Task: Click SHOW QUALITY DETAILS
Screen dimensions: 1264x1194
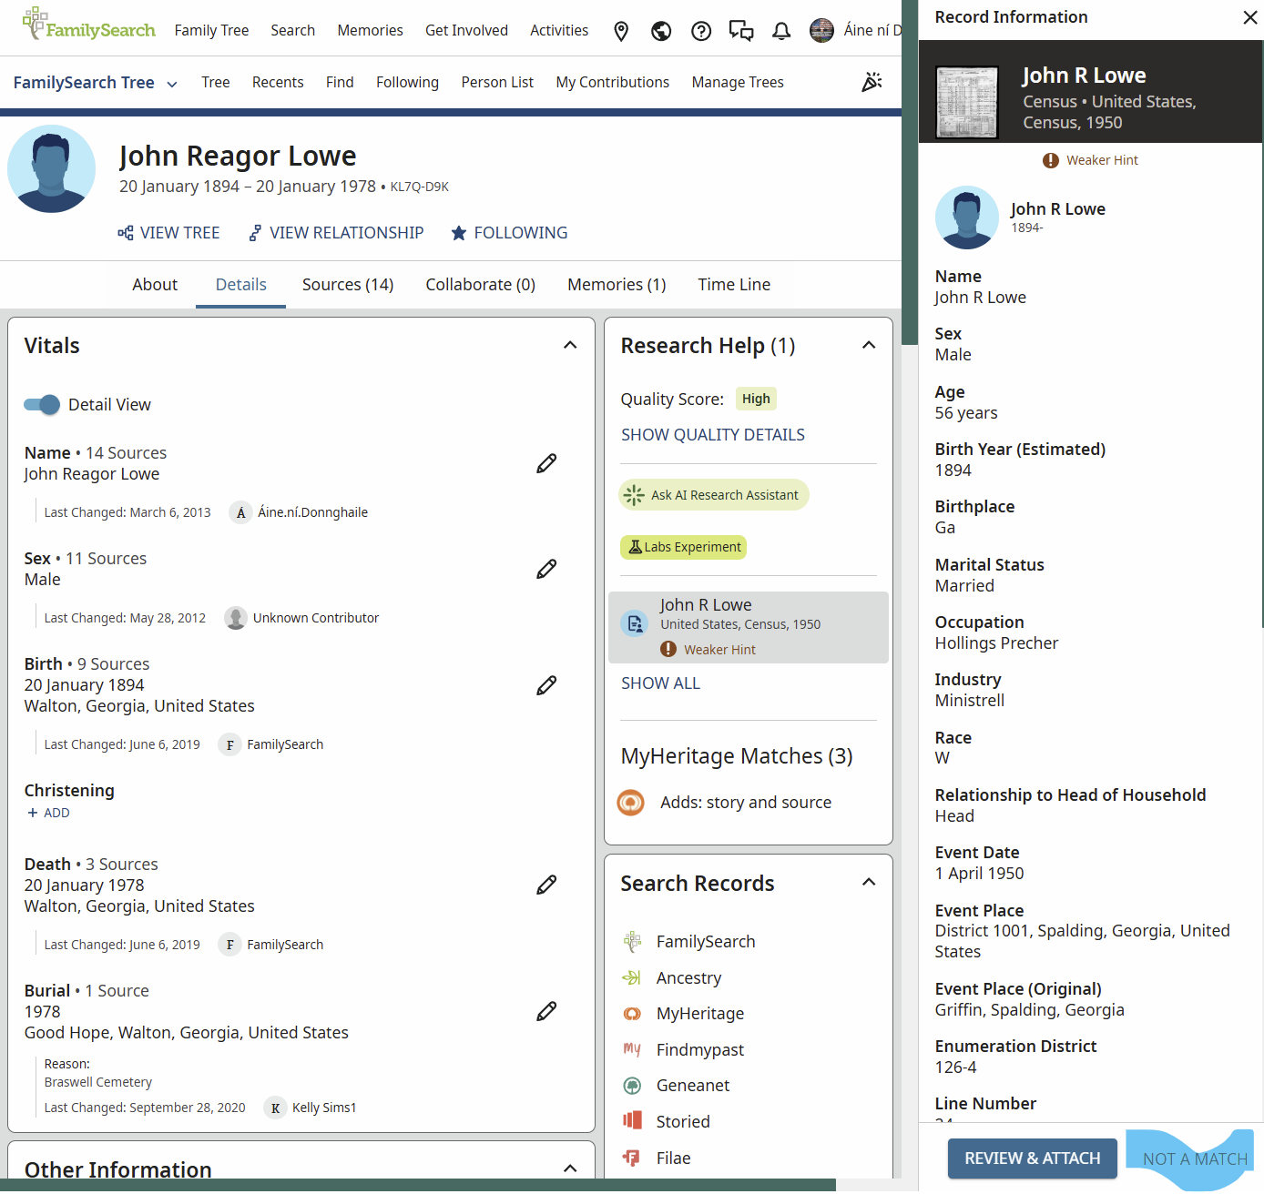Action: (713, 435)
